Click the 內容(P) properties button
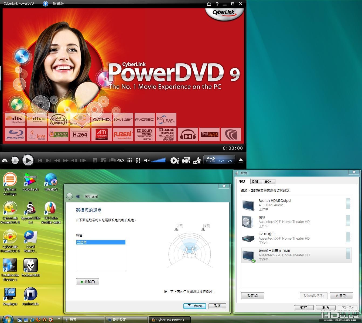Viewport: 362px width, 323px height. tap(341, 296)
